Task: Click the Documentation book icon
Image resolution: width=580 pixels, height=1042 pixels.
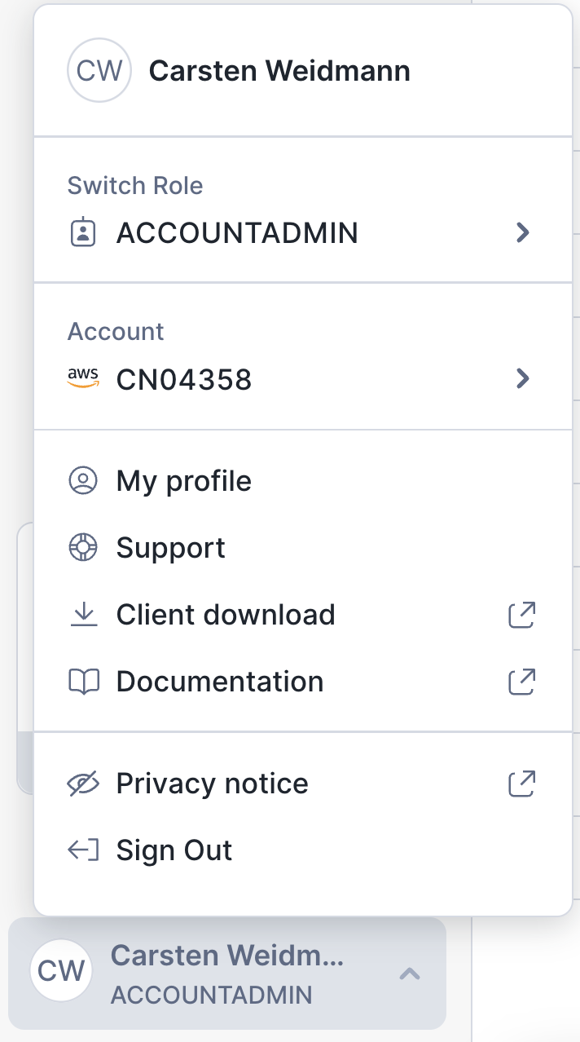Action: tap(82, 682)
